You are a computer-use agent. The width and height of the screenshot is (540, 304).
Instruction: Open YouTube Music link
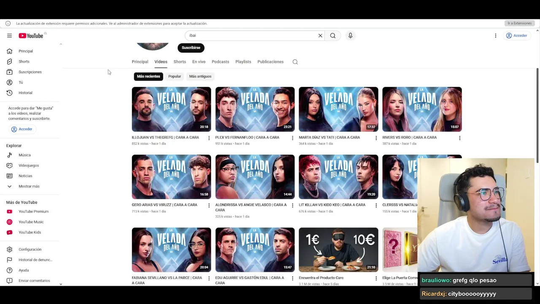[32, 222]
